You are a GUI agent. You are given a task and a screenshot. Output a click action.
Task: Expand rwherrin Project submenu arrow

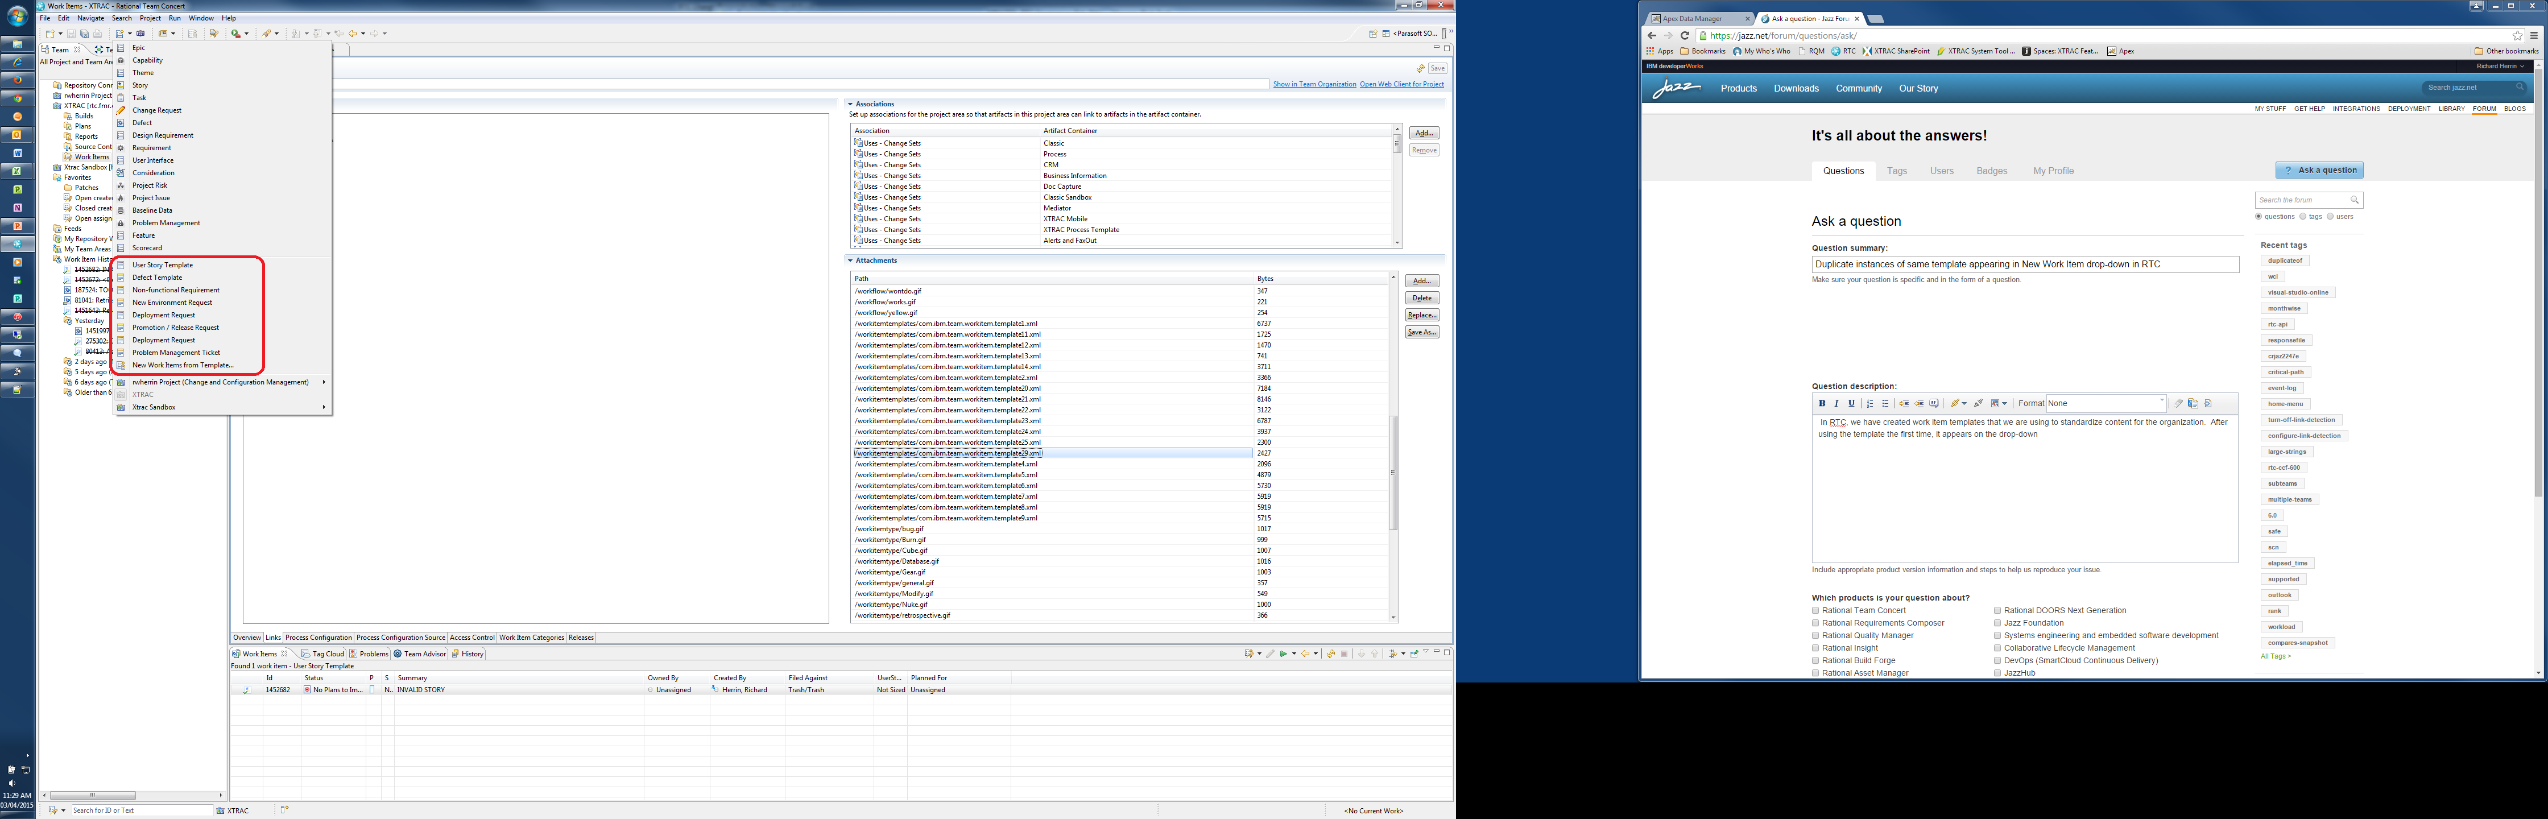[324, 382]
